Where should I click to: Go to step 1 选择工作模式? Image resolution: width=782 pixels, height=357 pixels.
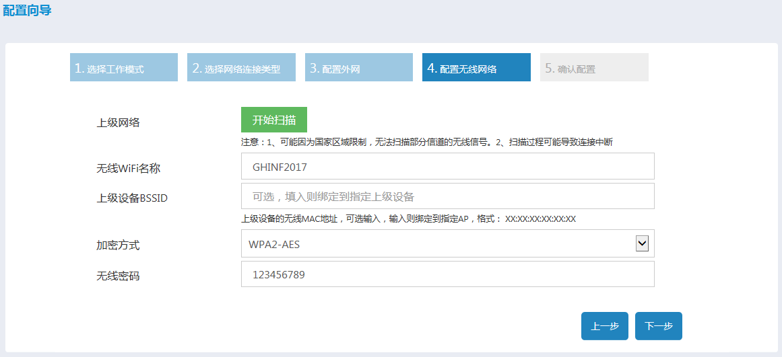(x=124, y=68)
